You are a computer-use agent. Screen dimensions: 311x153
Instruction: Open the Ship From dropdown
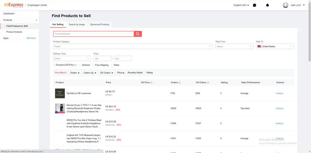pos(234,46)
